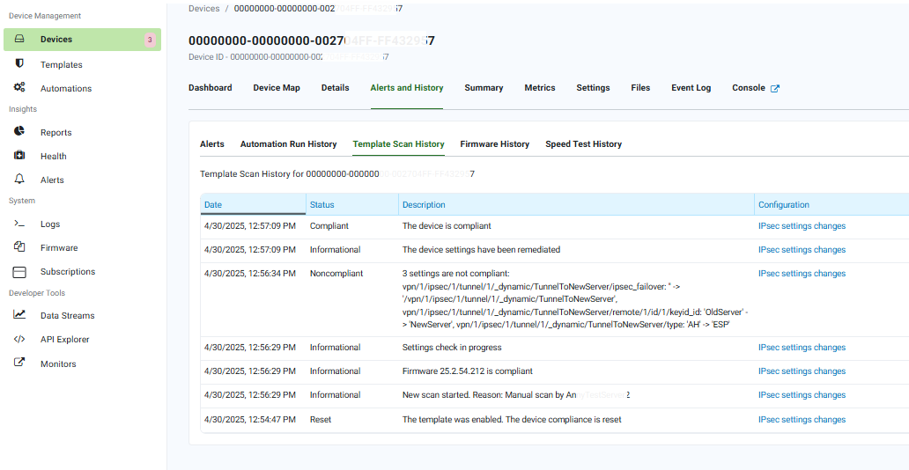Click the Monitors icon in sidebar

[19, 363]
